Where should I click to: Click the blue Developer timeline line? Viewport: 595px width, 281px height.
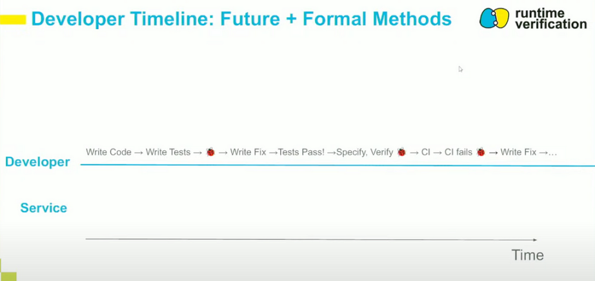(x=338, y=166)
